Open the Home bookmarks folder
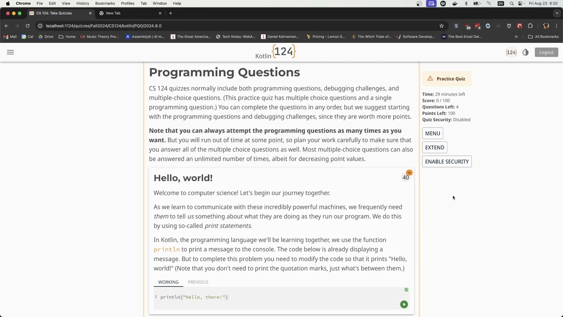 (x=67, y=37)
